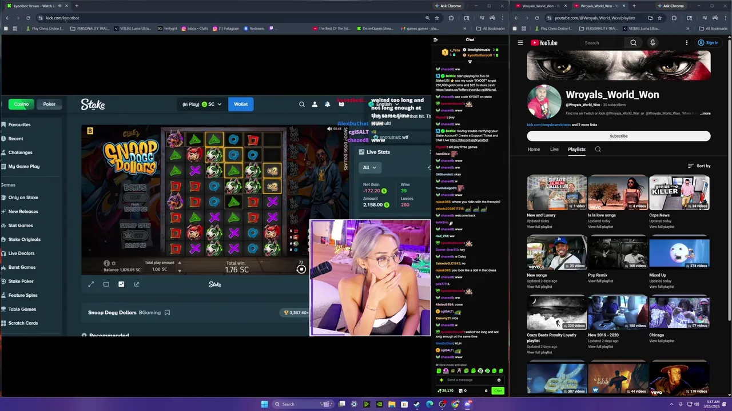This screenshot has height=411, width=732.
Task: Open Stake notifications bell icon
Action: tap(327, 104)
